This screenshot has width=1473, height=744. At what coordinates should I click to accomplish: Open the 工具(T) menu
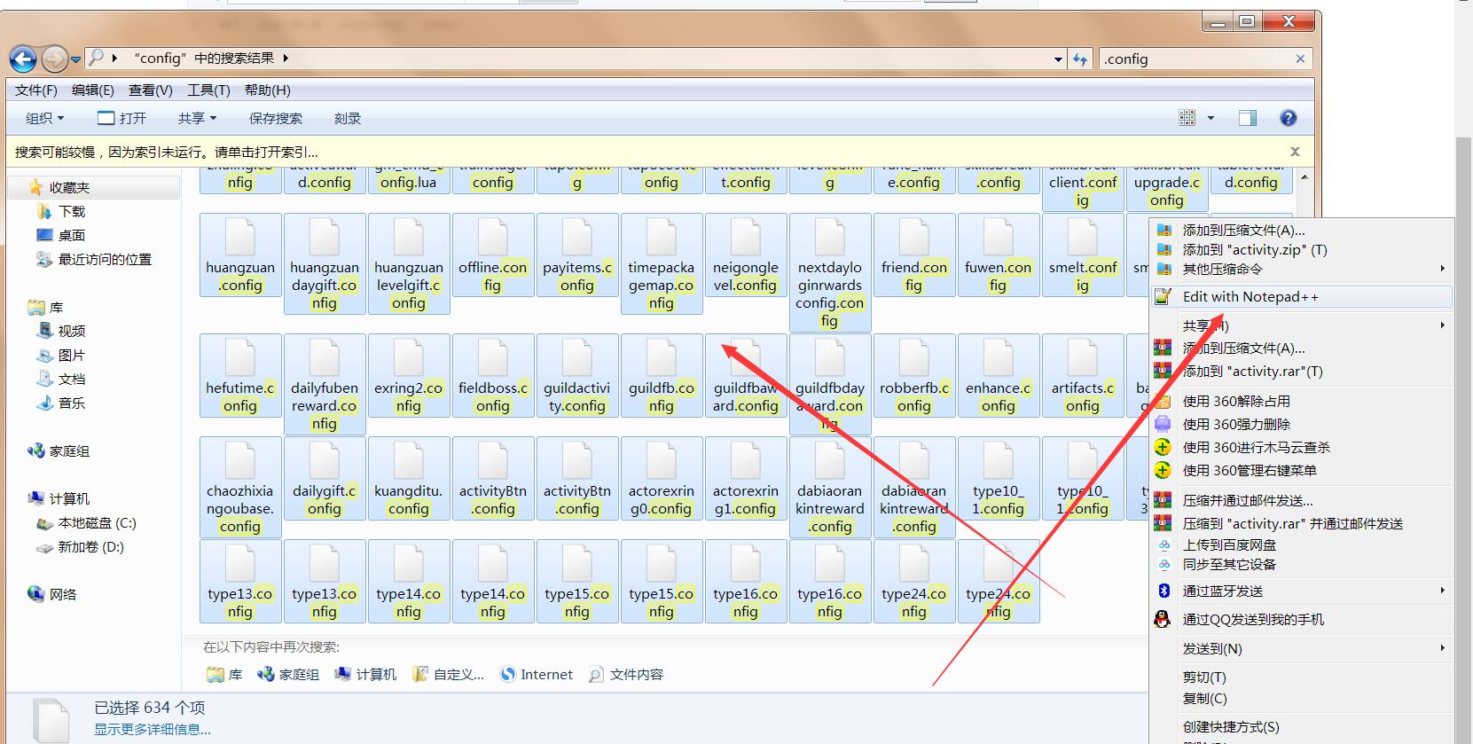coord(208,90)
